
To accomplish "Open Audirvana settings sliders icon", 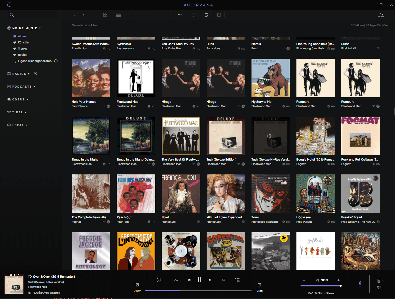I will [x=381, y=15].
